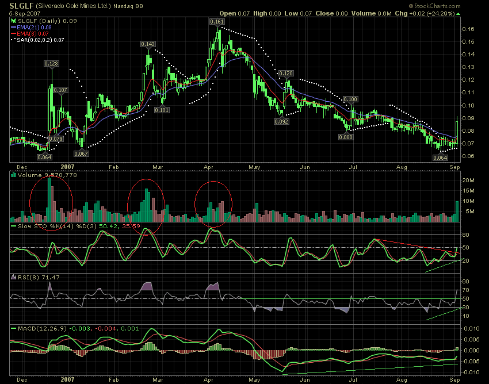Click the 0.101 price label

162,110
